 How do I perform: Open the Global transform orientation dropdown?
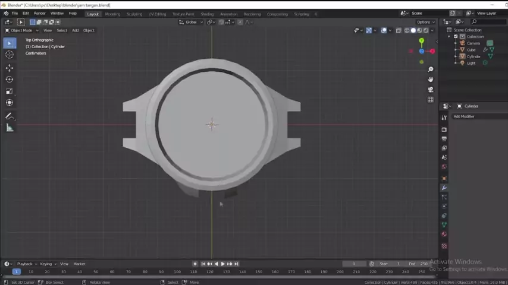coord(191,22)
